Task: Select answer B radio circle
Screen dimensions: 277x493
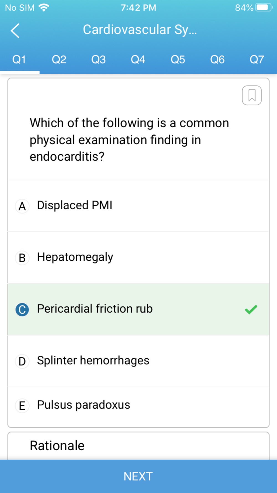Action: click(22, 258)
